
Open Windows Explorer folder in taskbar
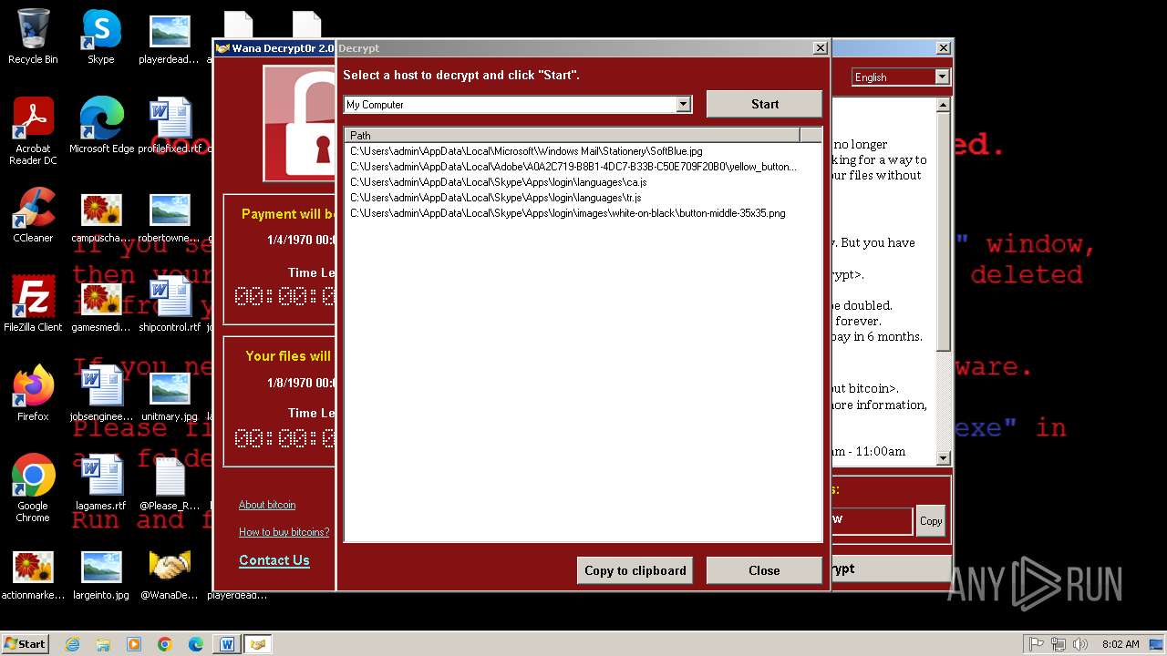[x=103, y=644]
